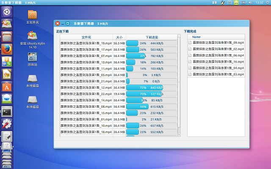
Task: Open the 主文件夹 desktop folder
Action: point(32,17)
